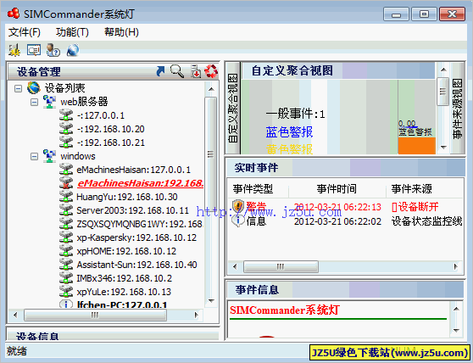Open the monitor screen toolbar icon

[34, 50]
